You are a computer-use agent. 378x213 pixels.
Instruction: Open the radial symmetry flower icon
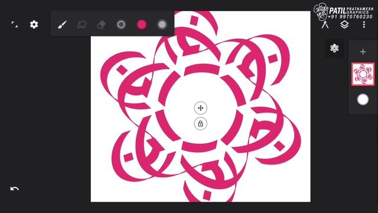[x=334, y=48]
